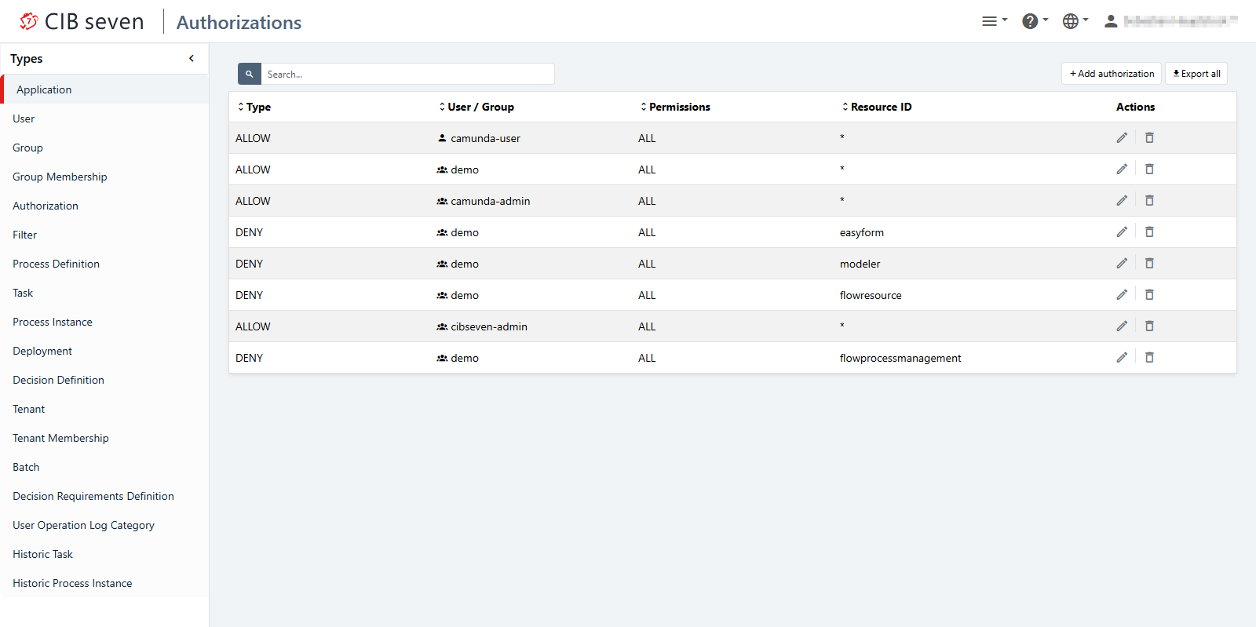1256x627 pixels.
Task: Delete the flowprocessmanagement authorization row
Action: [x=1149, y=358]
